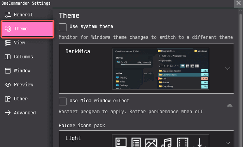Enable Use system theme checkbox
243x147 pixels.
point(63,27)
